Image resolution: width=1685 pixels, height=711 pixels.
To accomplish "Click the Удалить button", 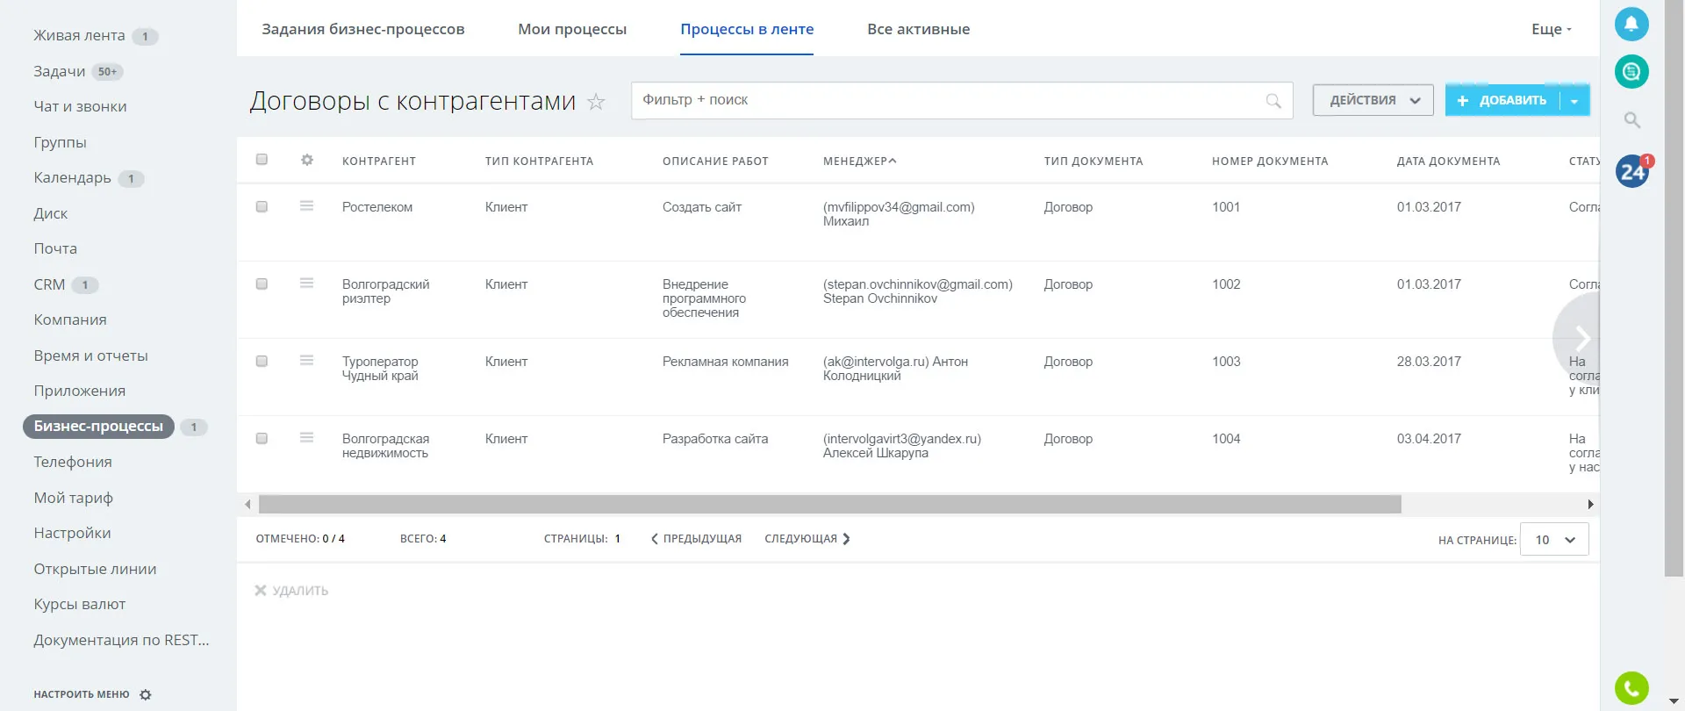I will [291, 591].
